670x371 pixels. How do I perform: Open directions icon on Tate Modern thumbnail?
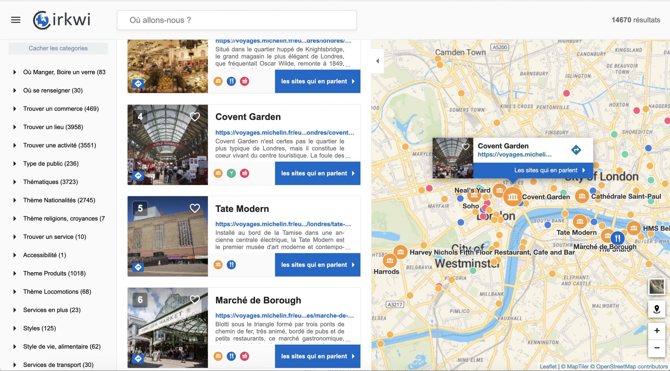pos(138,267)
